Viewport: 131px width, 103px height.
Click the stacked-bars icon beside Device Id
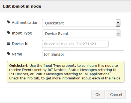click(8, 43)
